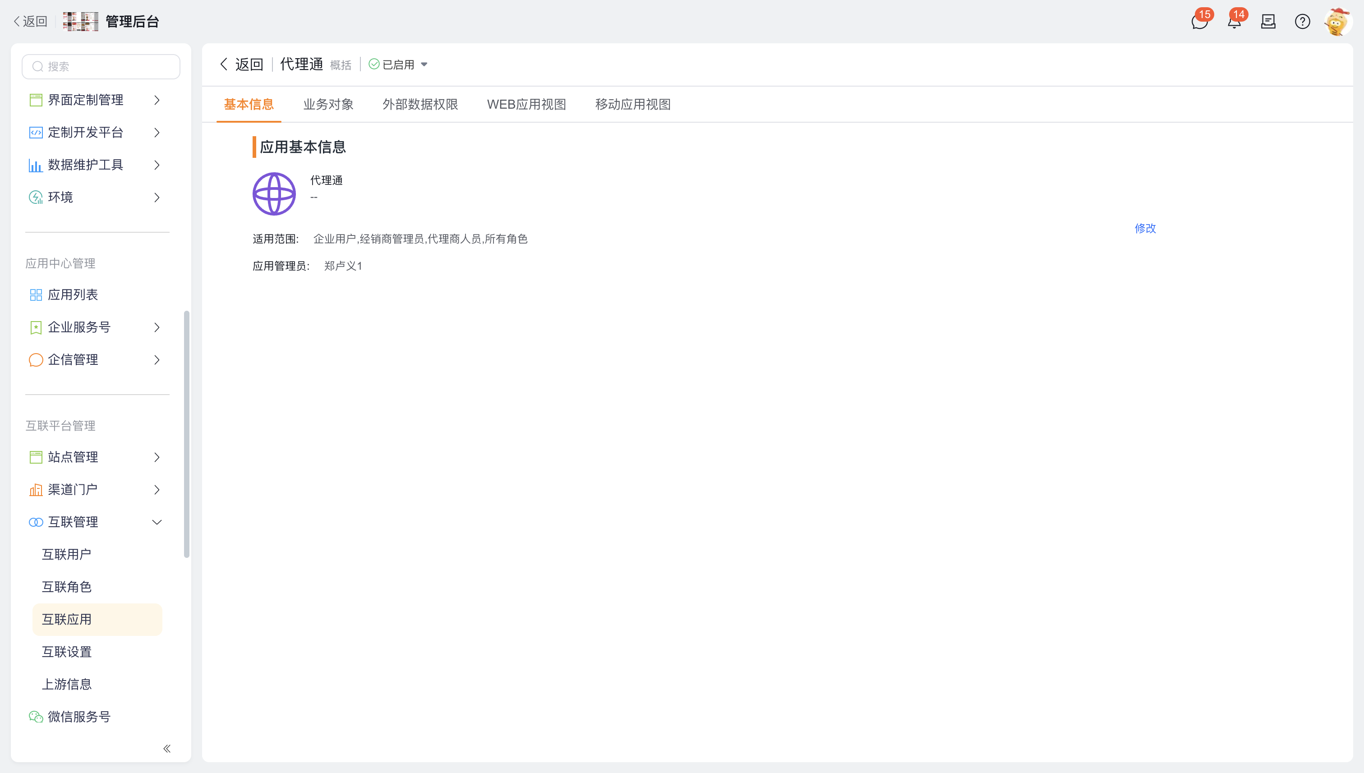The width and height of the screenshot is (1364, 773).
Task: Expand 界面定制管理 chevron
Action: 157,100
